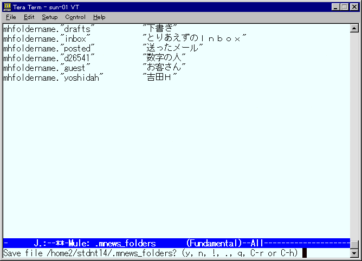Screen dimensions: 362x261
Task: Open the File menu
Action: click(11, 17)
